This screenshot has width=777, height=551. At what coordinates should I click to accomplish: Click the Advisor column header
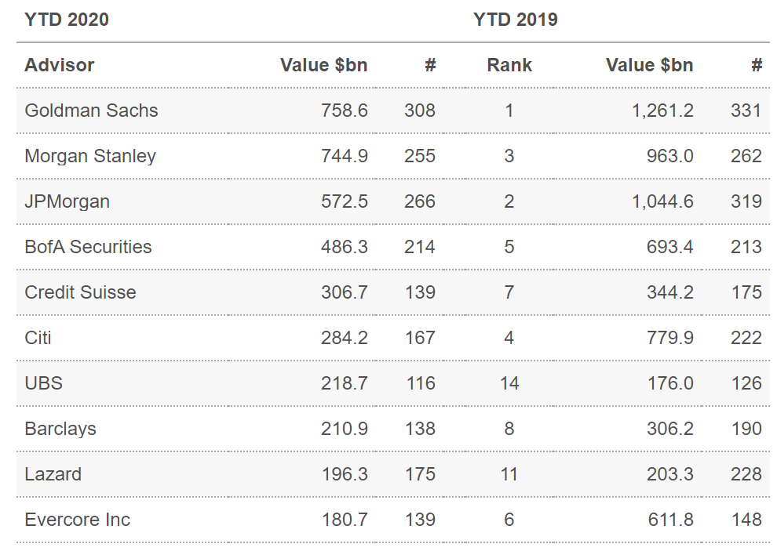click(59, 65)
